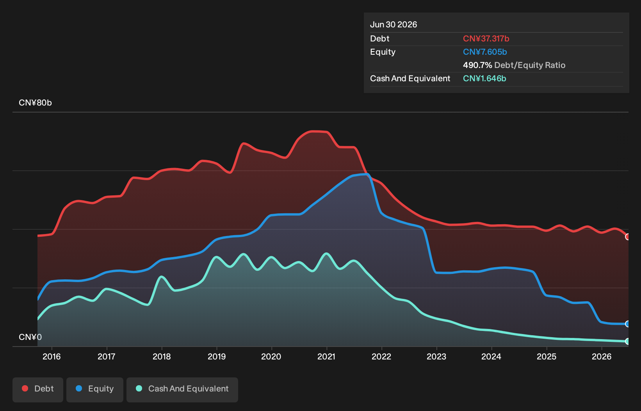Click the CN¥1.646b cash value
This screenshot has width=641, height=411.
(x=484, y=79)
